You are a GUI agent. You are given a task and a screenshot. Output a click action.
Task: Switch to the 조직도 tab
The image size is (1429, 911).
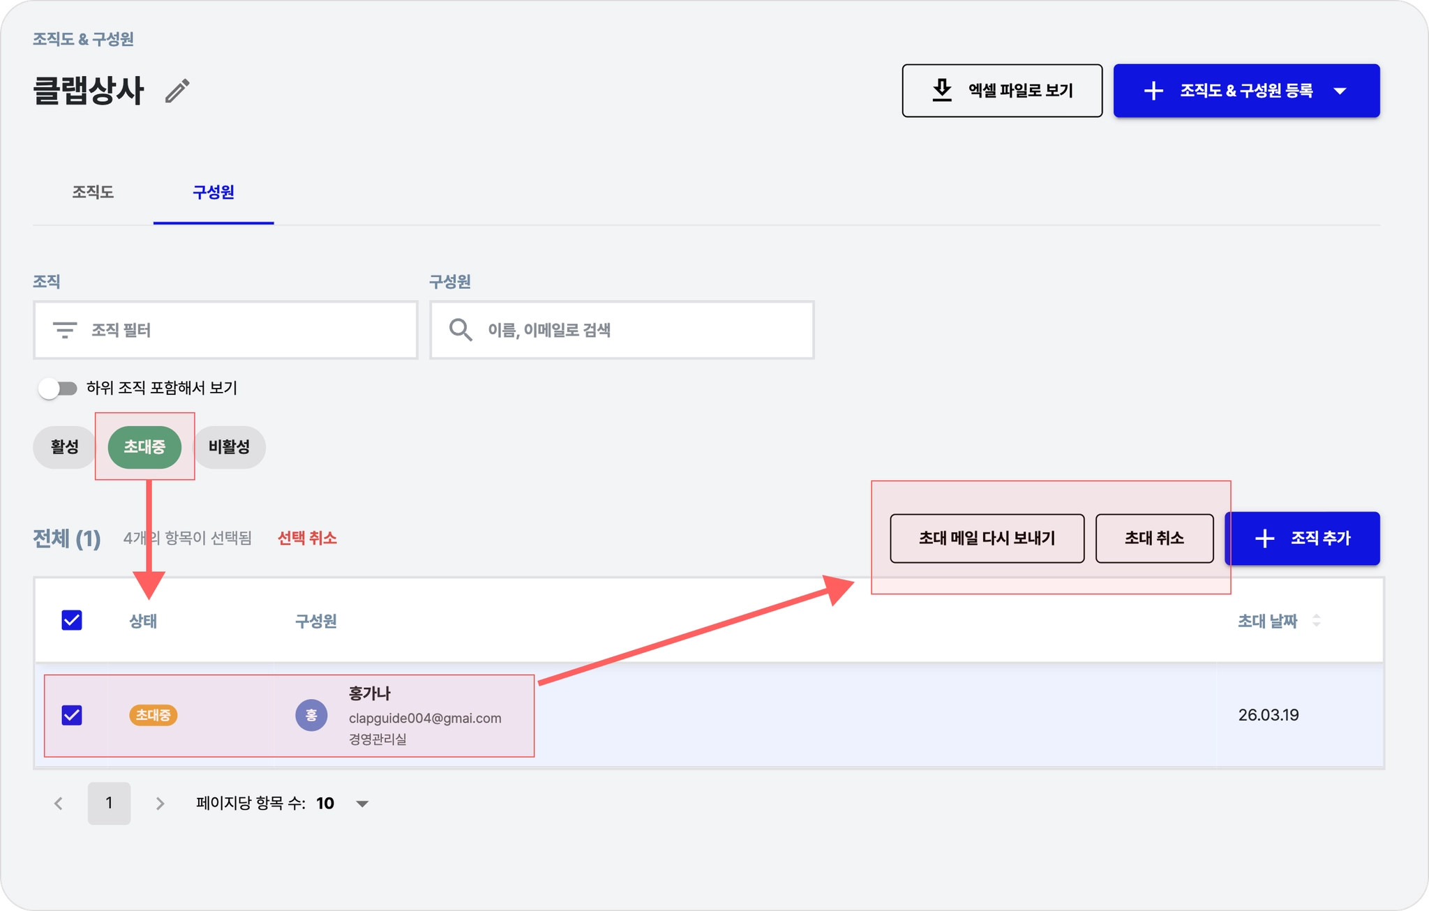click(x=93, y=192)
